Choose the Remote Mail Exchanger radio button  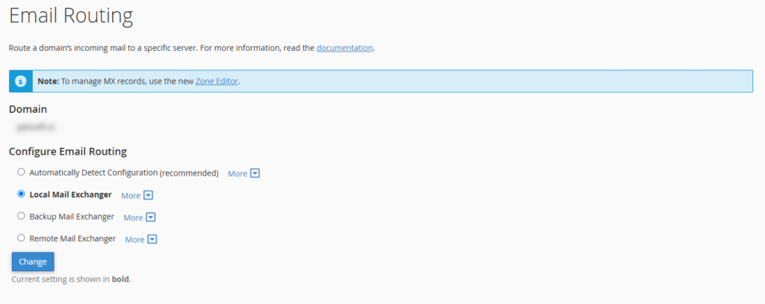[21, 238]
